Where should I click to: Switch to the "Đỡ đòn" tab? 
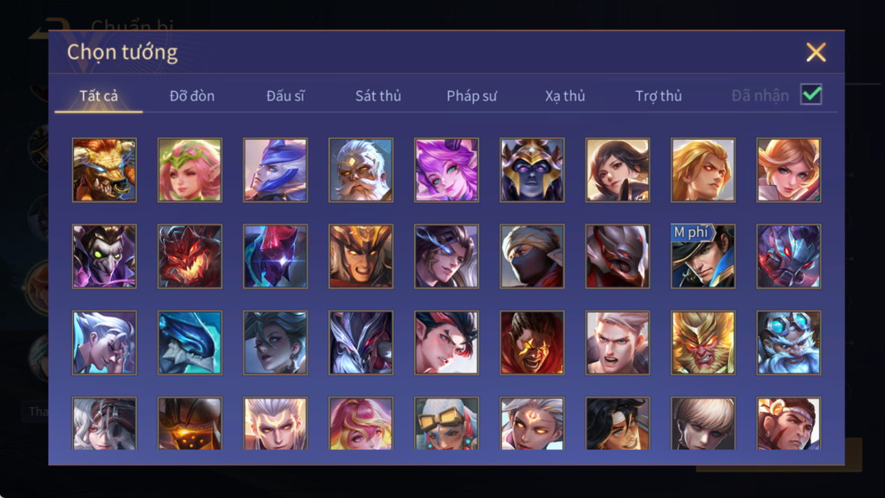click(192, 96)
